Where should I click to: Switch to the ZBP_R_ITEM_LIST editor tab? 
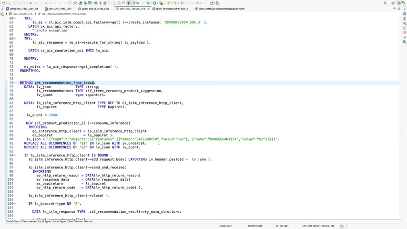(94, 9)
